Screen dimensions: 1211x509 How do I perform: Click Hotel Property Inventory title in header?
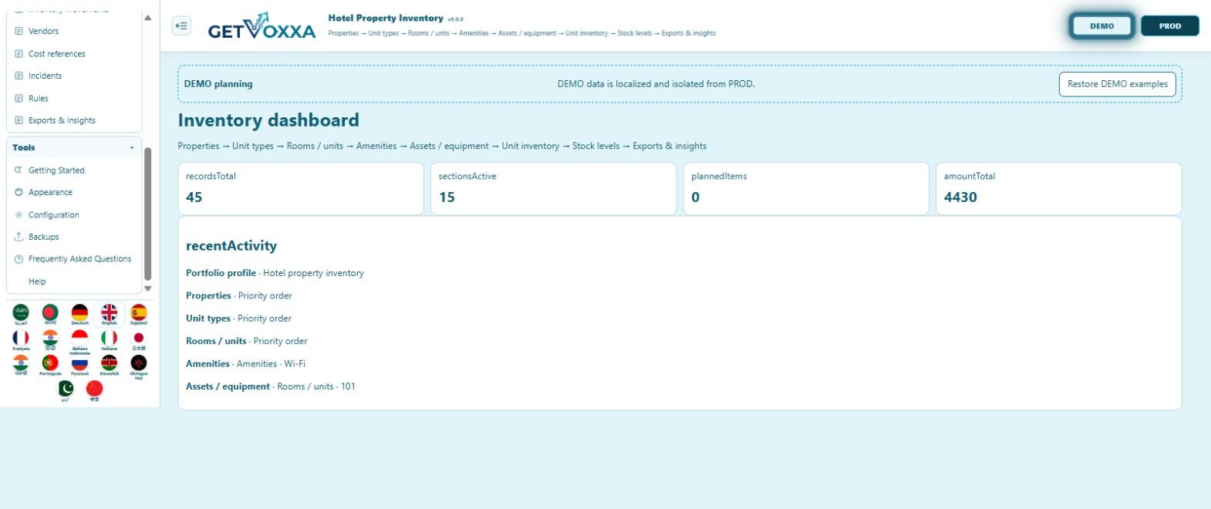[386, 19]
